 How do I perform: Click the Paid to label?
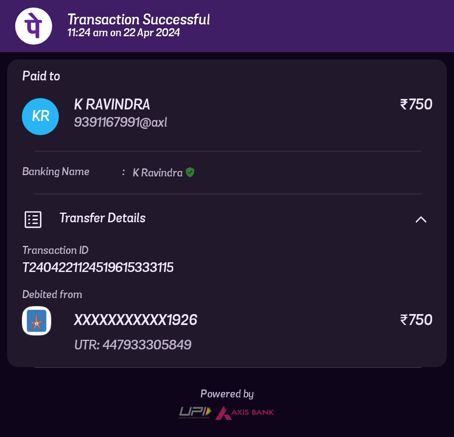(x=41, y=76)
